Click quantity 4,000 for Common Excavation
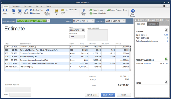This screenshot has width=171, height=99. point(72,53)
